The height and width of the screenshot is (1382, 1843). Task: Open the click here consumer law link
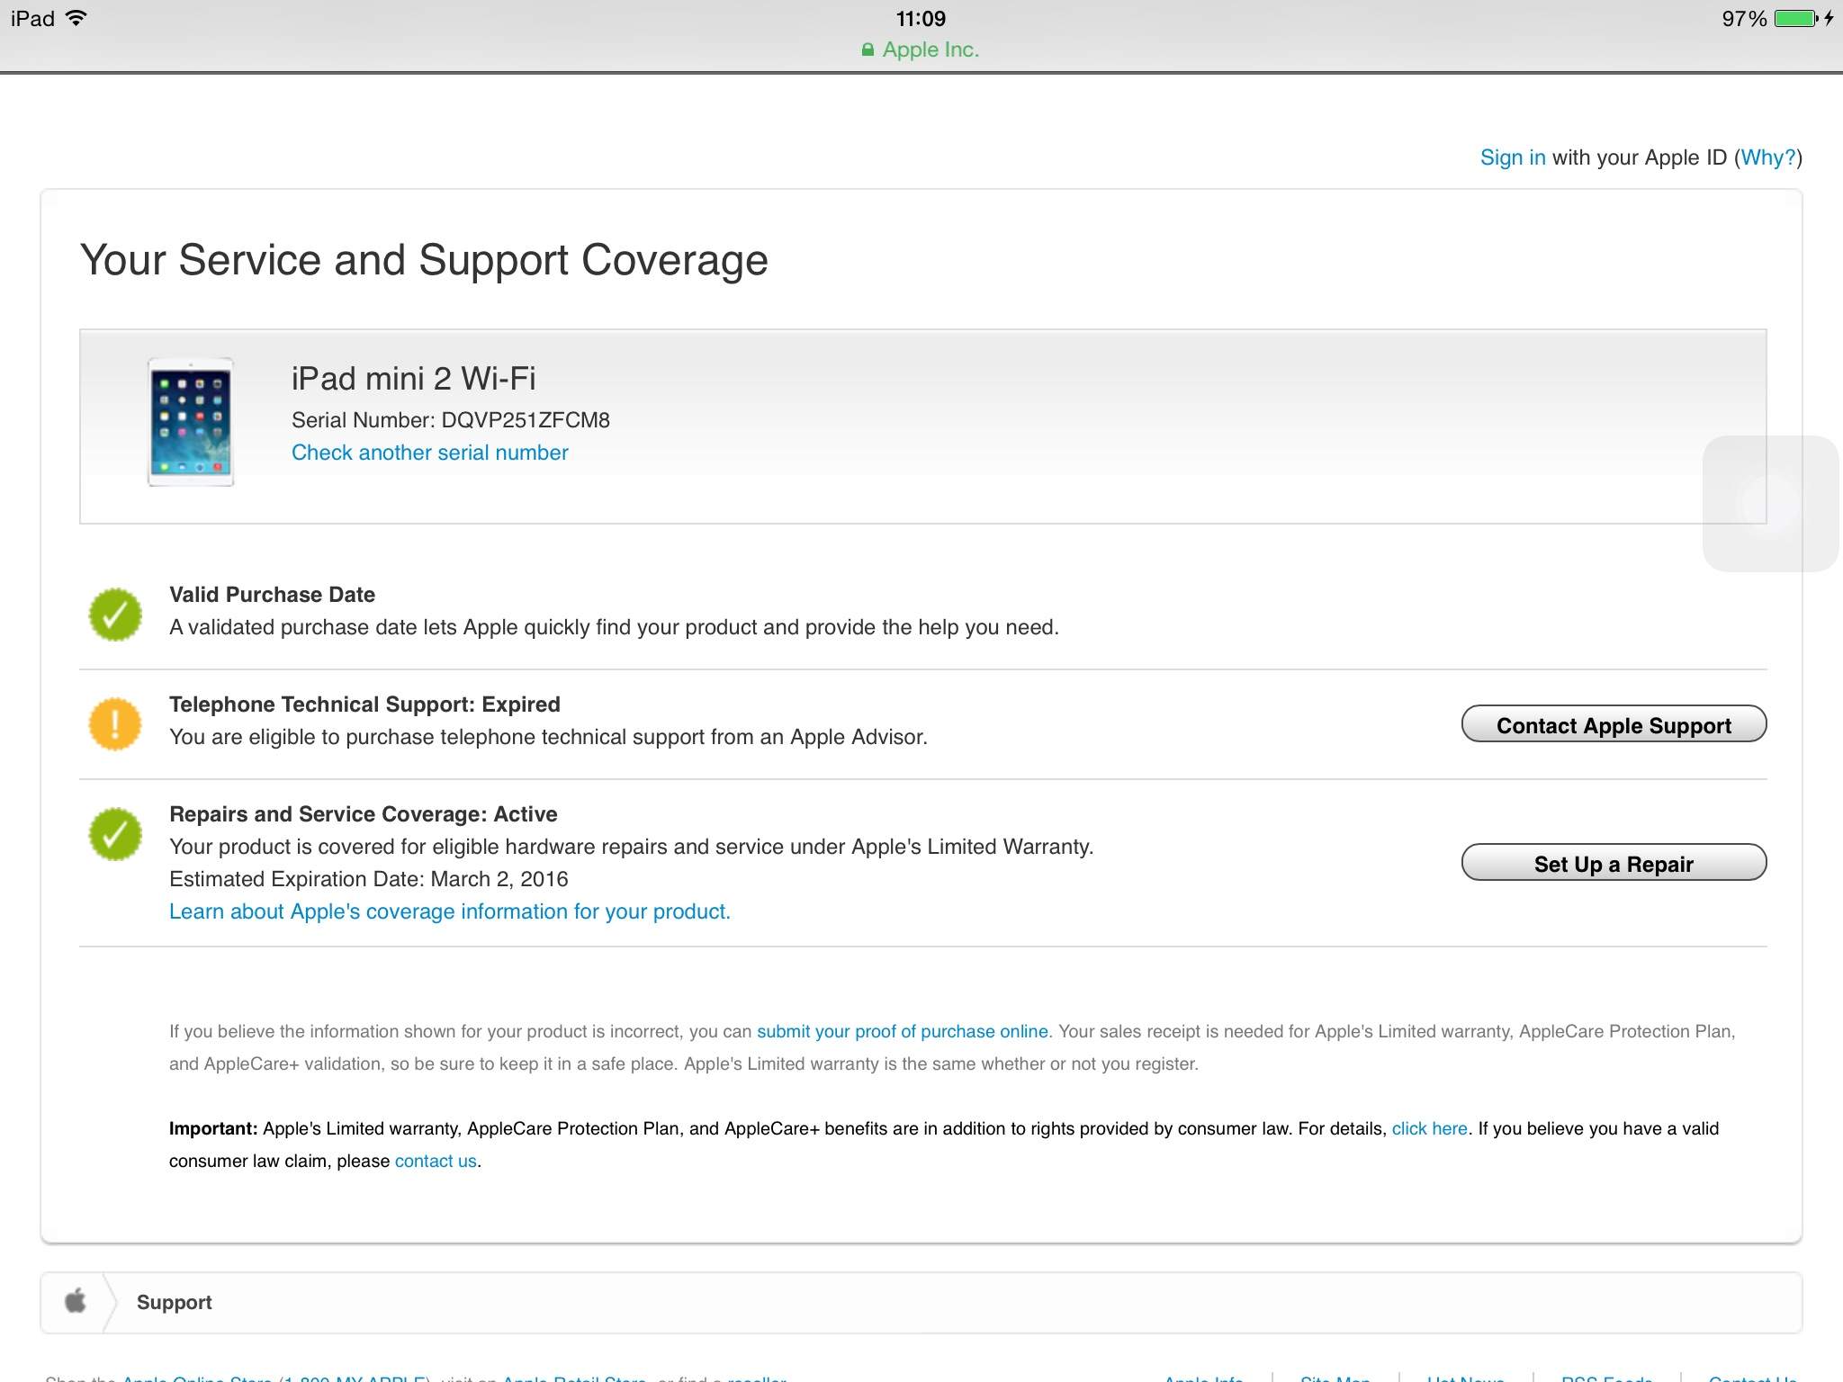[x=1429, y=1128]
